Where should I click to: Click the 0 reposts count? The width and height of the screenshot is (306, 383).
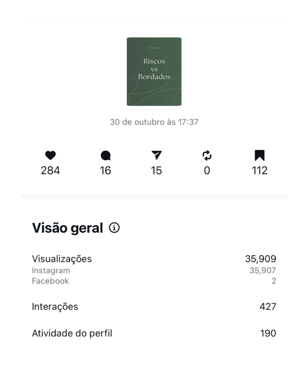(207, 171)
